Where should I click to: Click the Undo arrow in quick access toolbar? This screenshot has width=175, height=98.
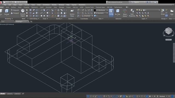19,2
